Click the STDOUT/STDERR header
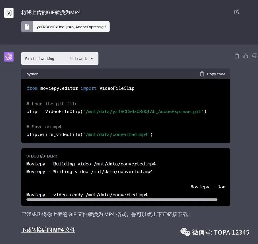 [42, 156]
